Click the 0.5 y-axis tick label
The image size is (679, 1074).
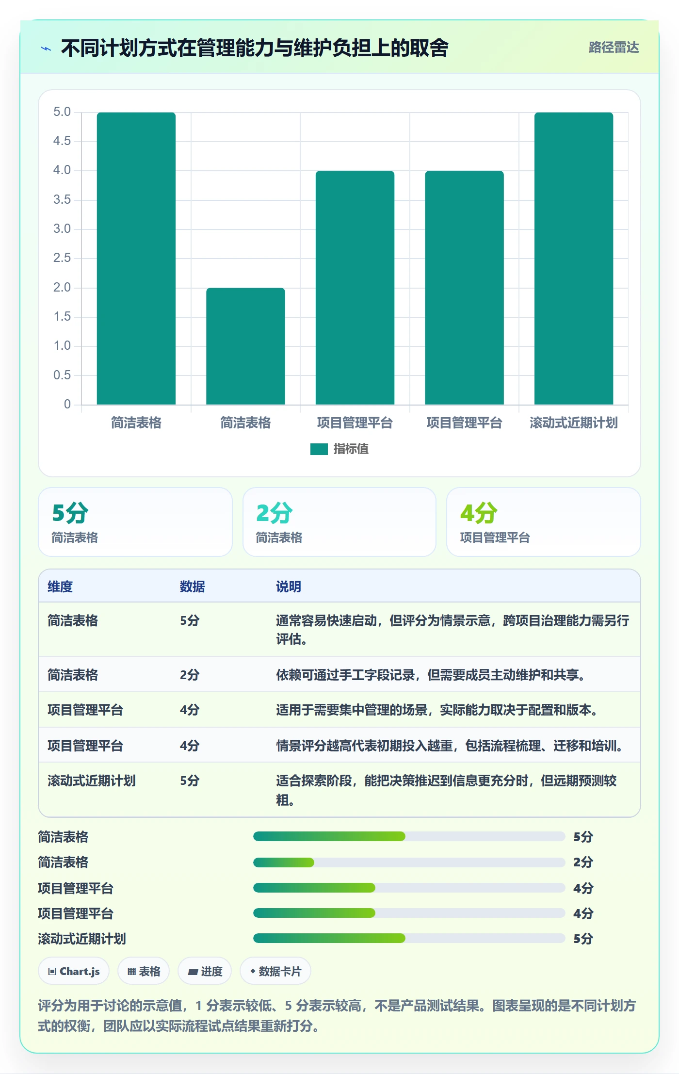point(62,375)
